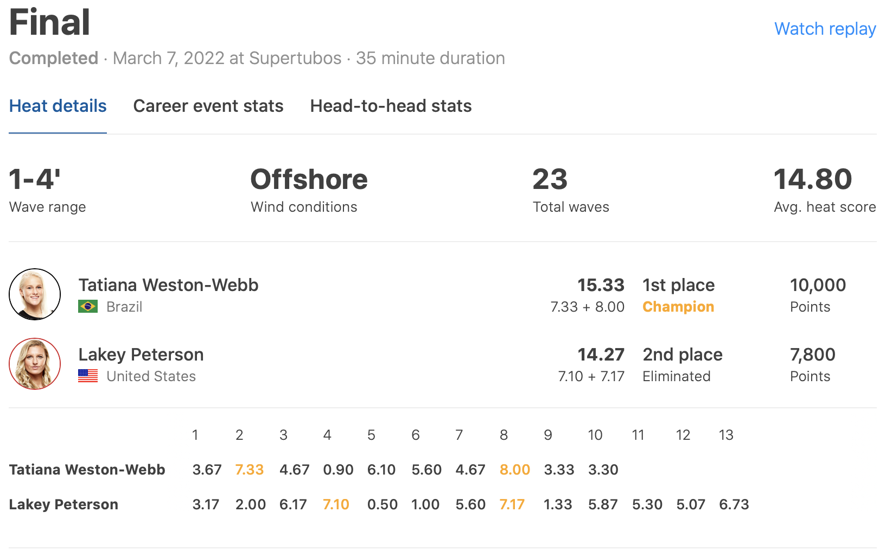Screen dimensions: 892x556
Task: Click Lakey Peterson's name in results
Action: (x=141, y=355)
